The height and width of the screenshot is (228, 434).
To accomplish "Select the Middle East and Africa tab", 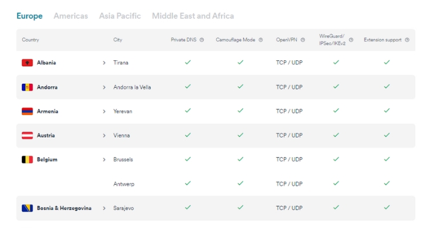I will [193, 16].
